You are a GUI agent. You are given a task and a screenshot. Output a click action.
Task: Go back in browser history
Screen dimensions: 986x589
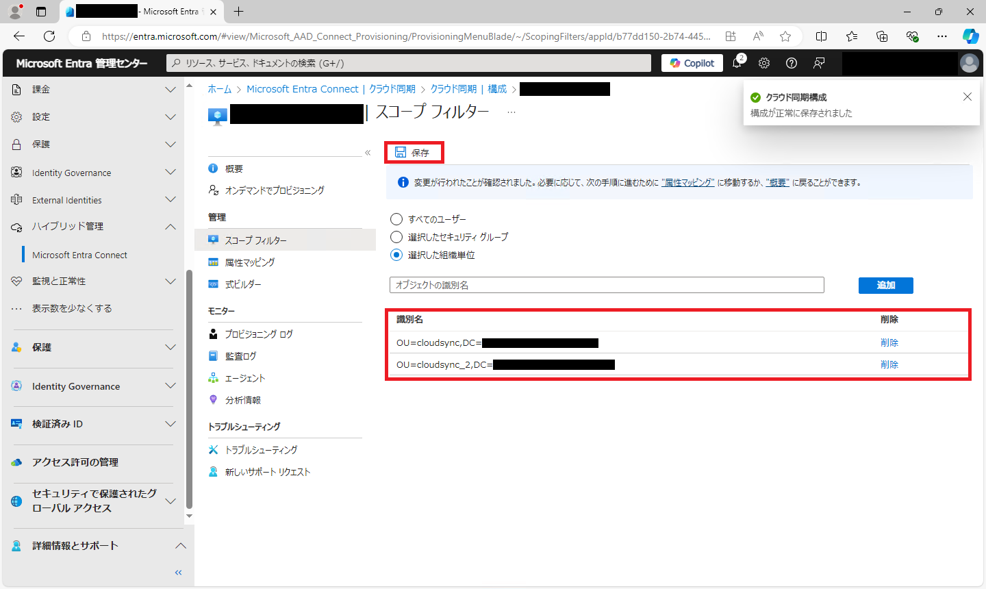19,36
